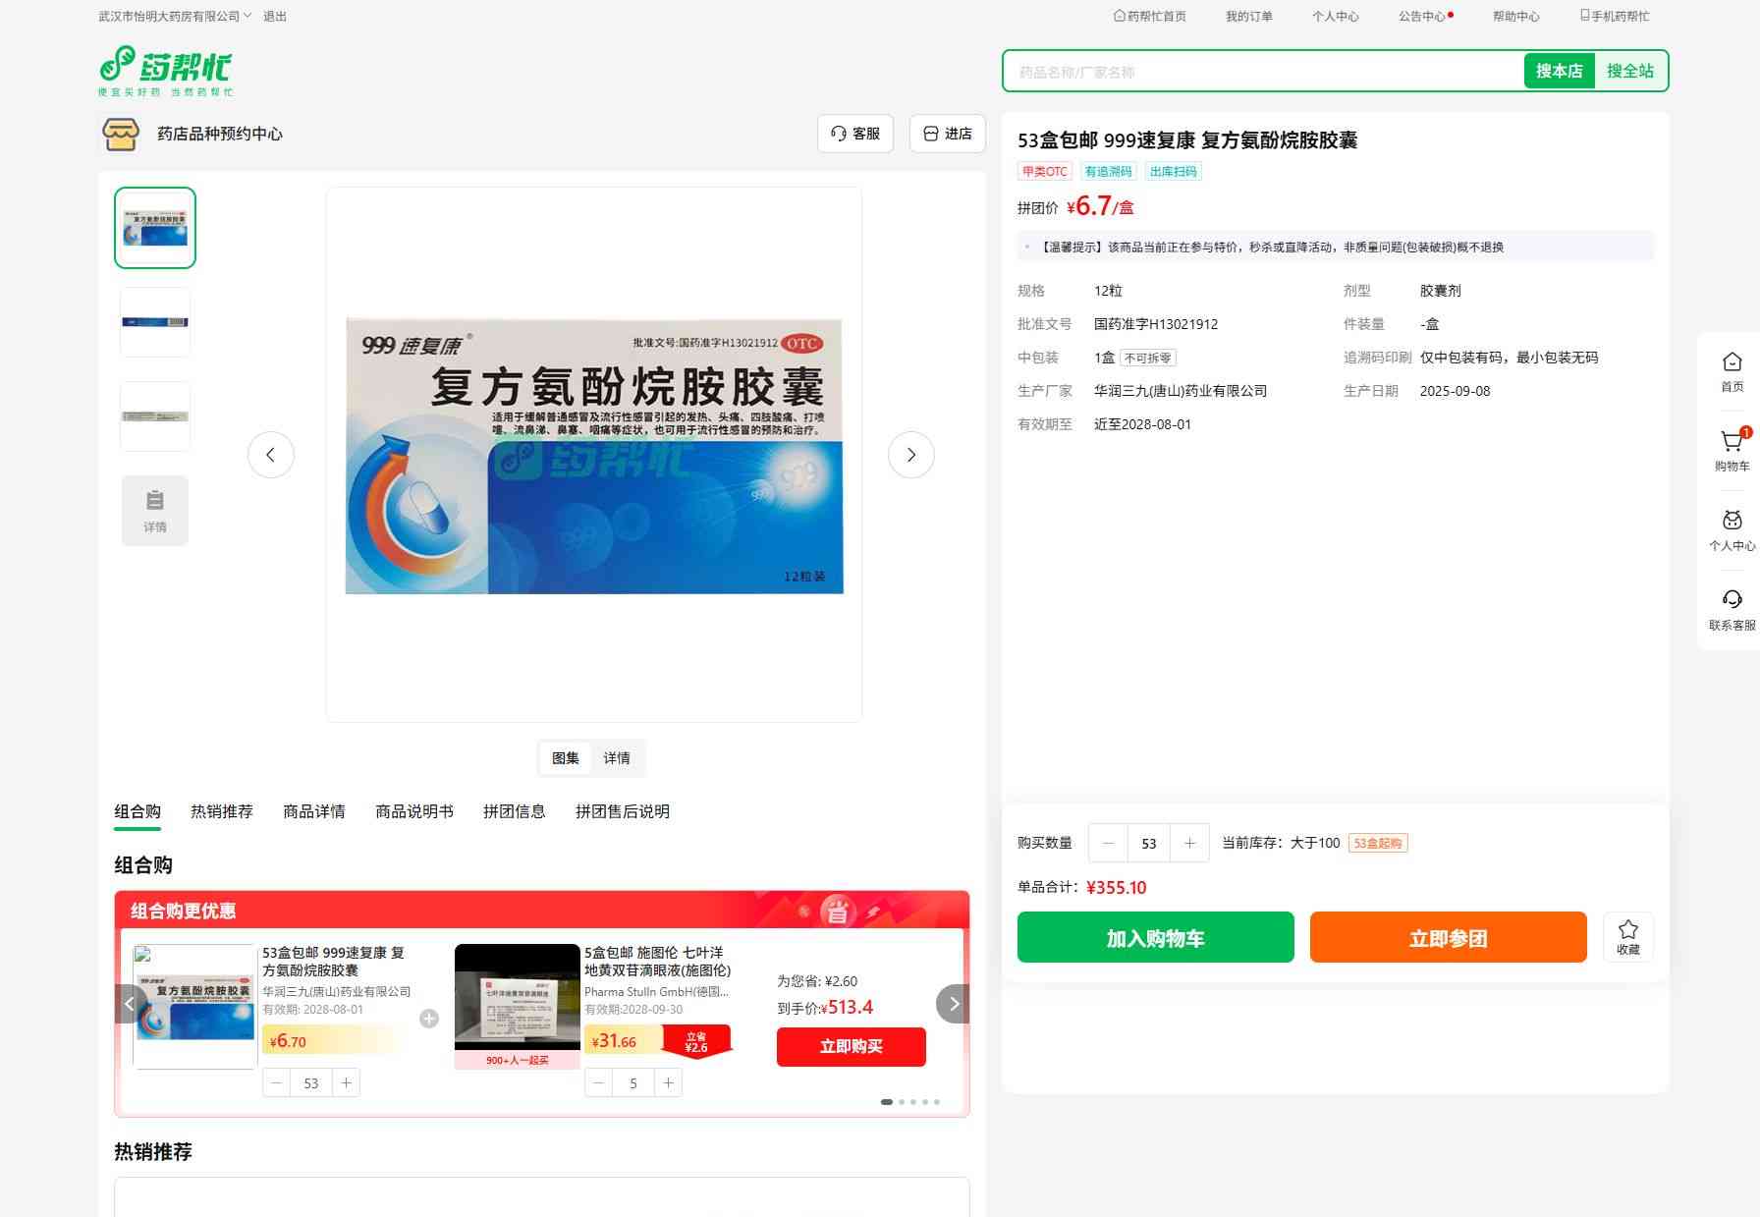Click the contact customer service headset icon
Viewport: 1760px width, 1217px height.
[x=1732, y=601]
